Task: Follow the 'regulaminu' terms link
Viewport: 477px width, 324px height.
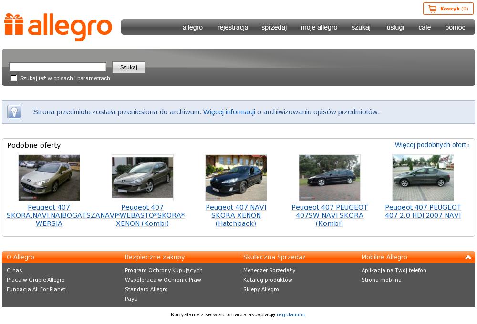Action: 291,314
